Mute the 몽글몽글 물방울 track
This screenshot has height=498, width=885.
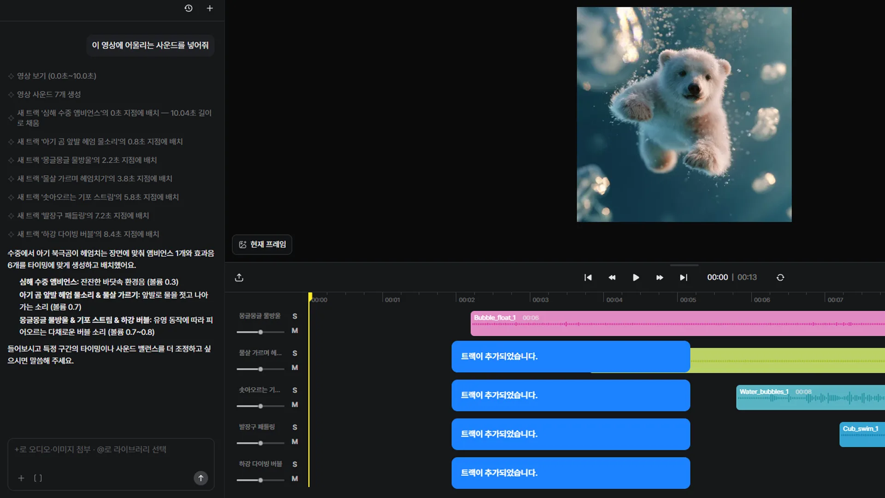pyautogui.click(x=295, y=331)
